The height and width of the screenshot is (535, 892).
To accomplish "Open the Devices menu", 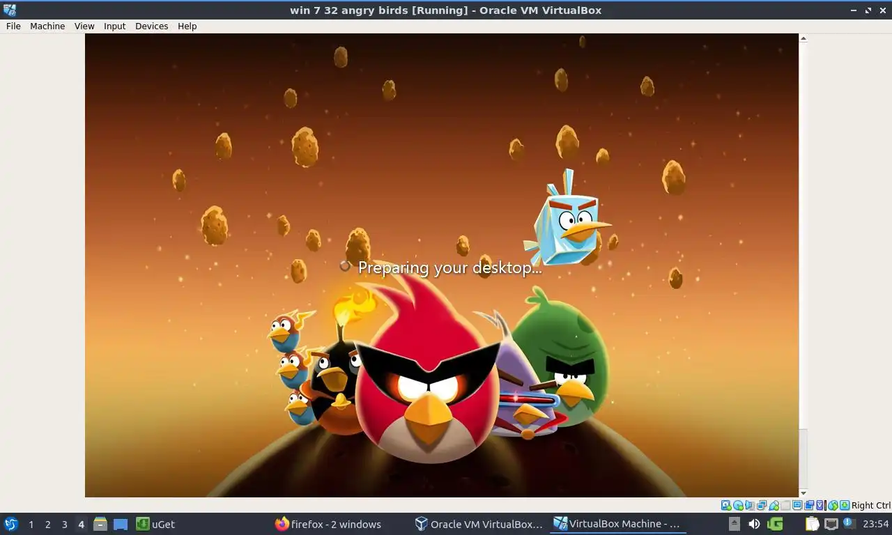I will tap(151, 26).
